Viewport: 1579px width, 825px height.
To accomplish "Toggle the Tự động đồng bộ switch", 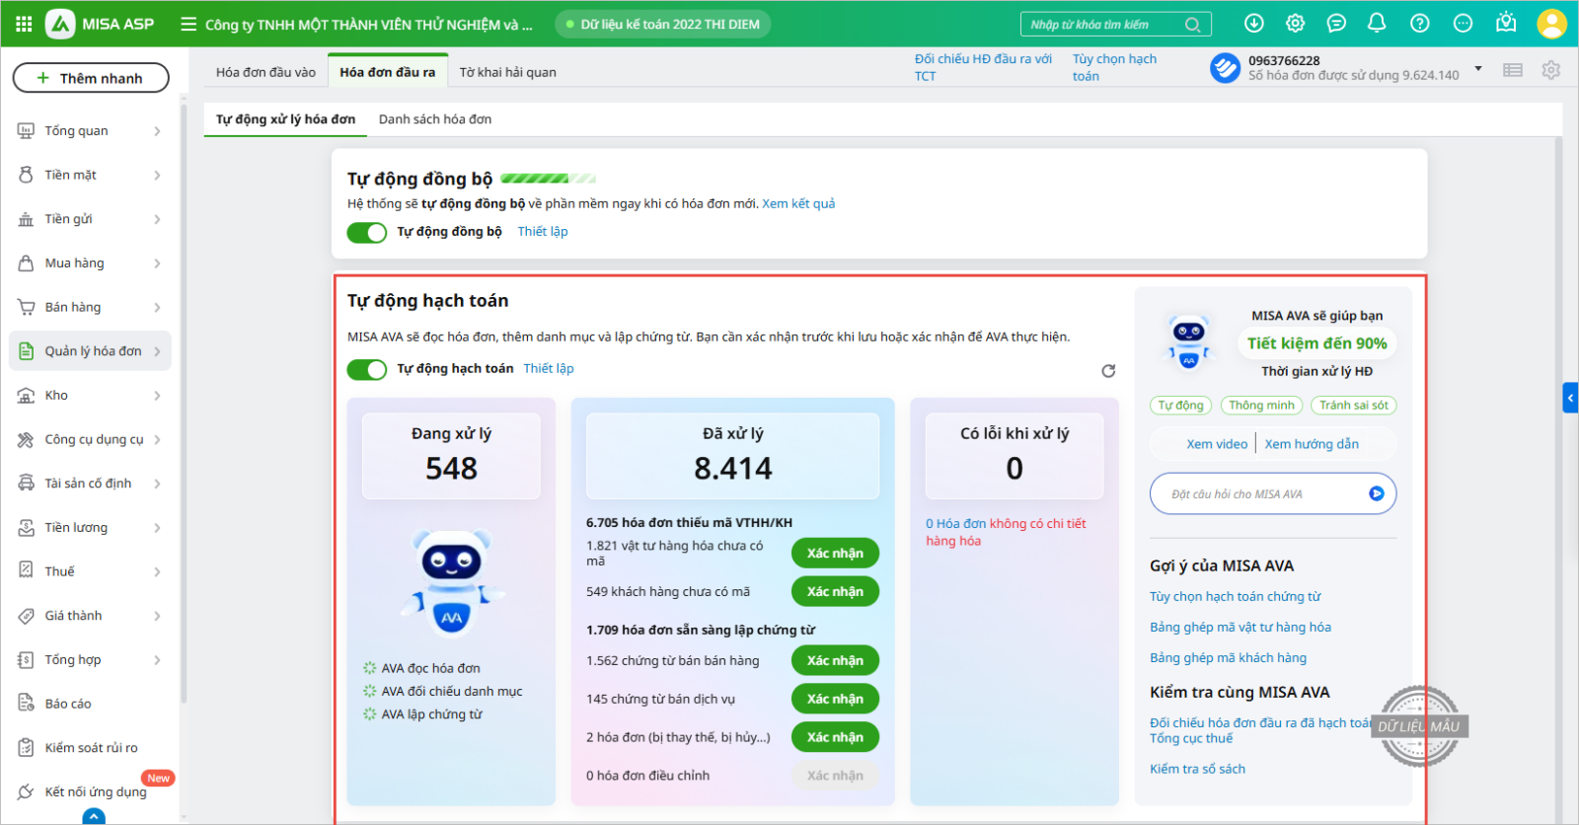I will (x=367, y=232).
